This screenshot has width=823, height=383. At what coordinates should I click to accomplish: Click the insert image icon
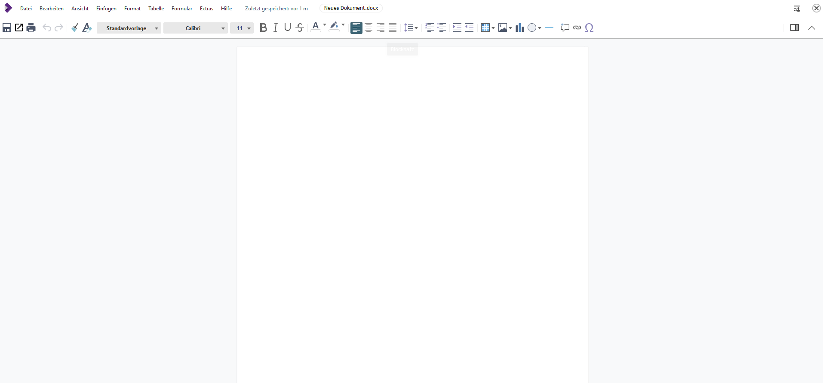pos(503,28)
